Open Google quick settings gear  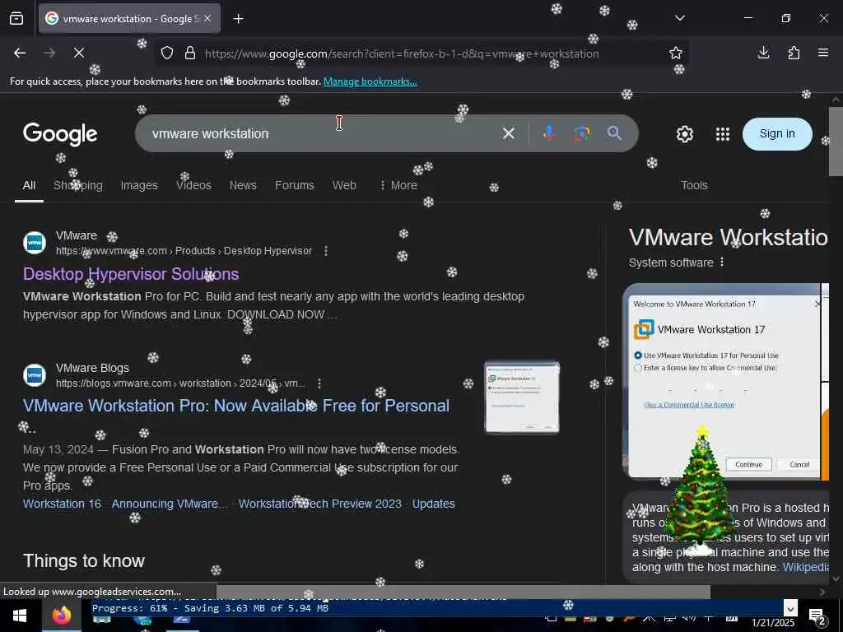pos(684,134)
